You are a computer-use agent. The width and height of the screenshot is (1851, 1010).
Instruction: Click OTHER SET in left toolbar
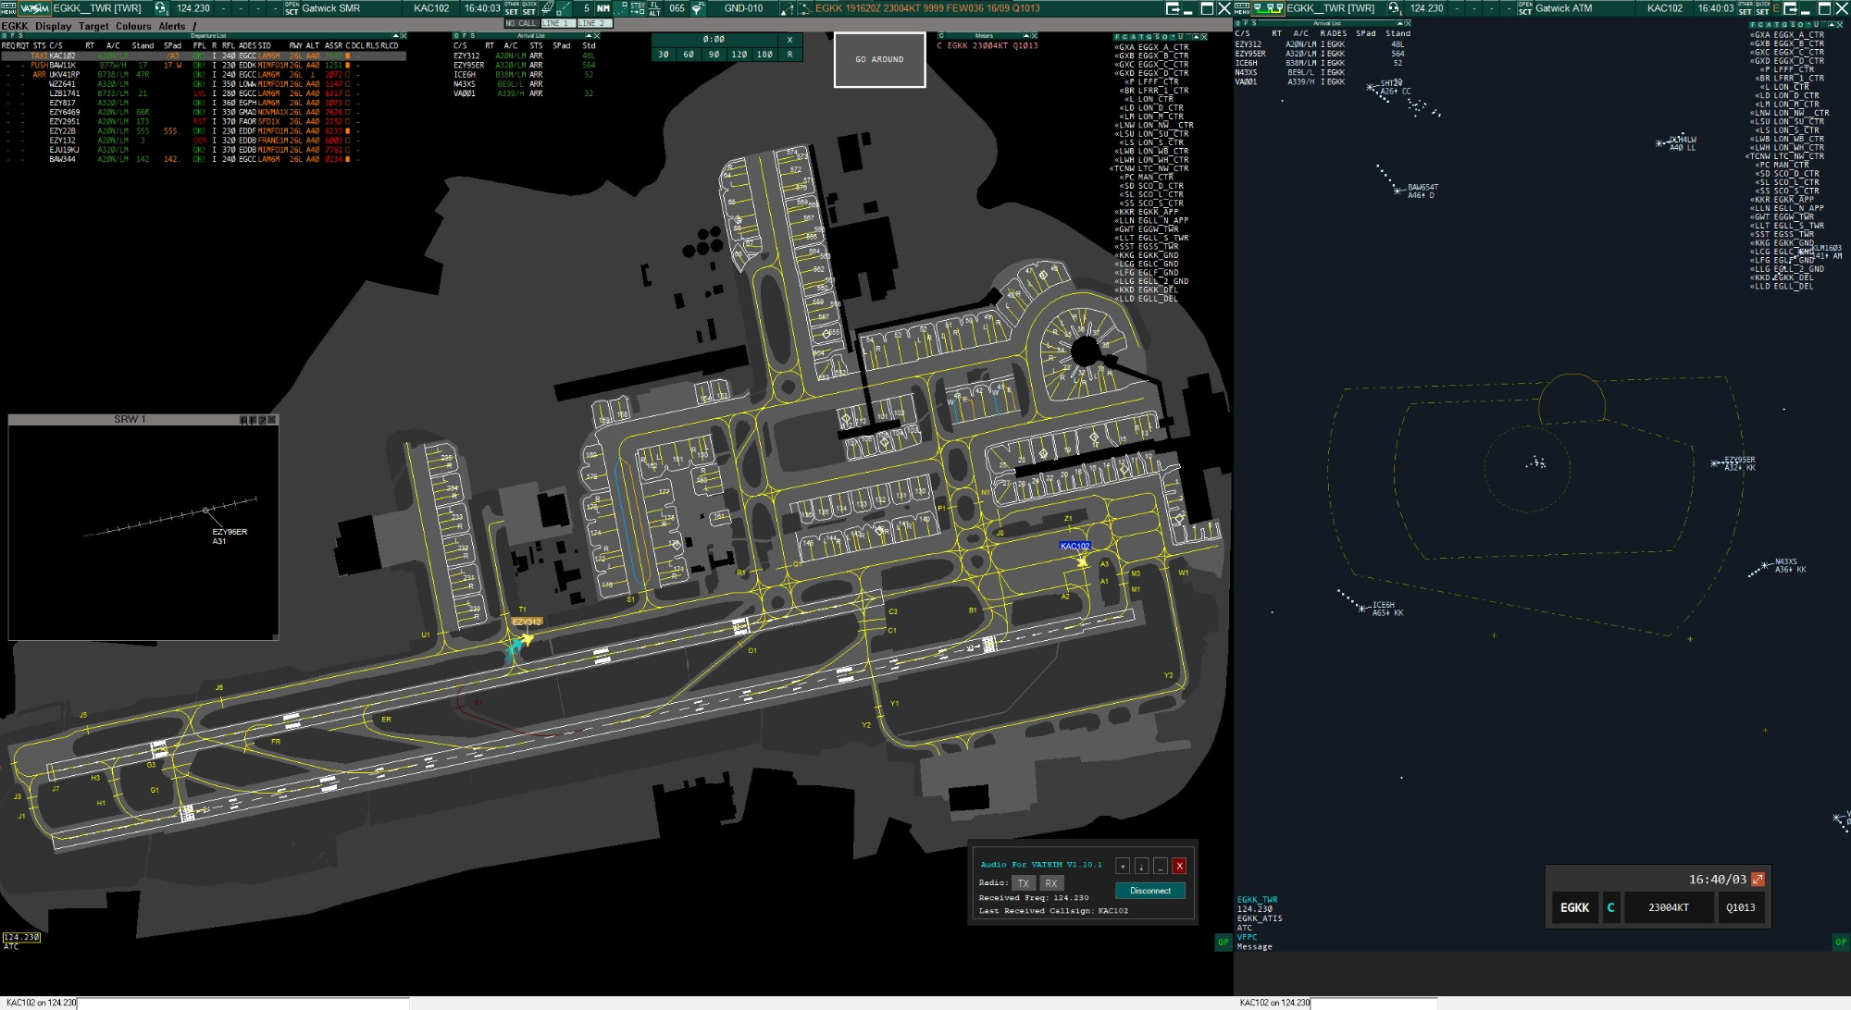pyautogui.click(x=512, y=7)
